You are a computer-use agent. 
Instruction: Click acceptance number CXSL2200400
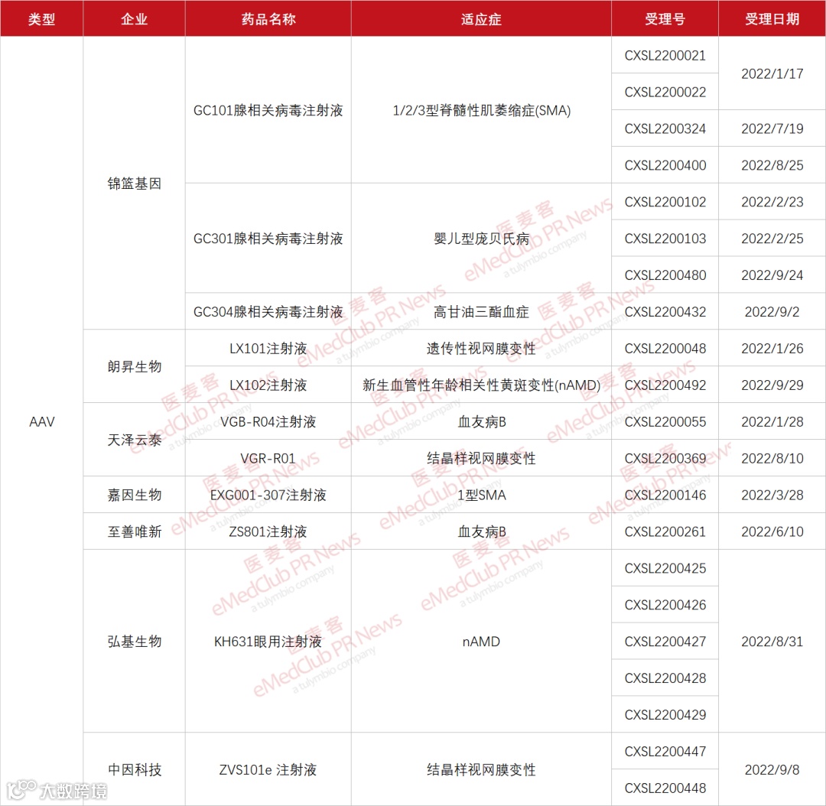(x=665, y=165)
